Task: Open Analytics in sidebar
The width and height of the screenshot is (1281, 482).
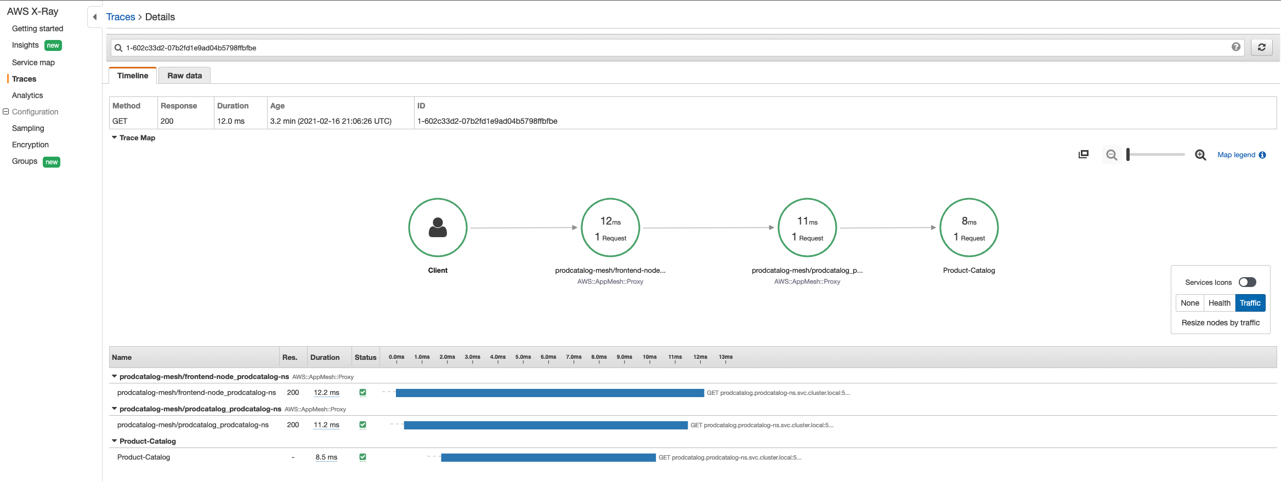Action: click(27, 95)
